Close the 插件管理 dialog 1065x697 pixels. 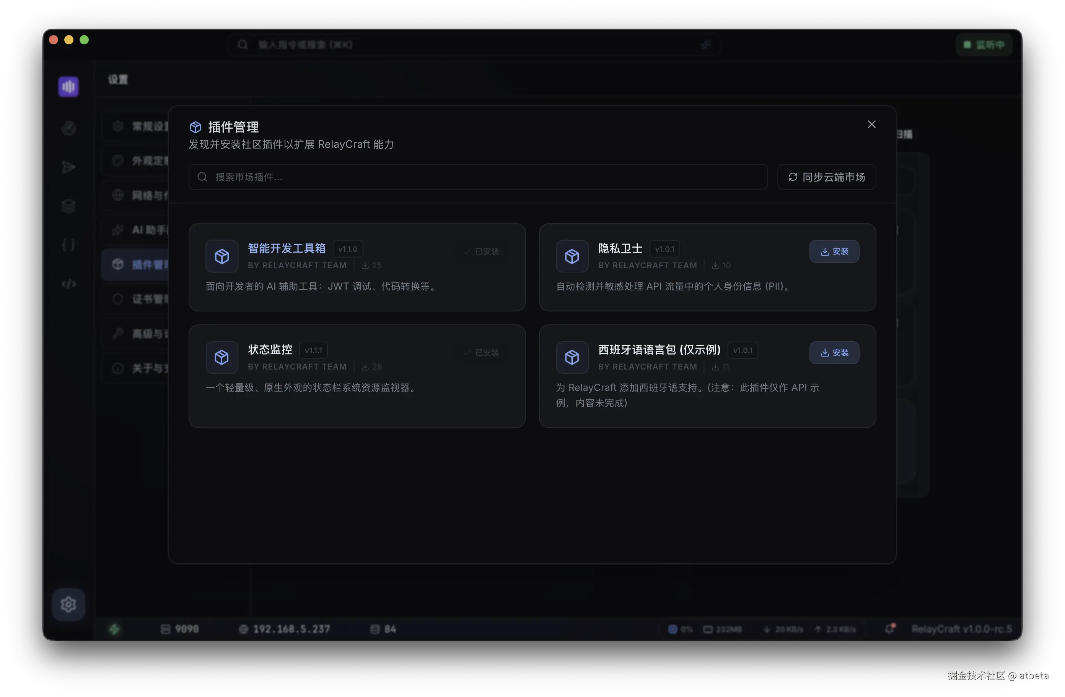tap(871, 124)
